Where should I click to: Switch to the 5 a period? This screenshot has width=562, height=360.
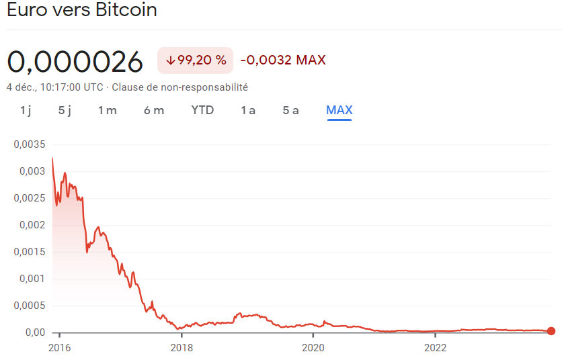point(290,110)
